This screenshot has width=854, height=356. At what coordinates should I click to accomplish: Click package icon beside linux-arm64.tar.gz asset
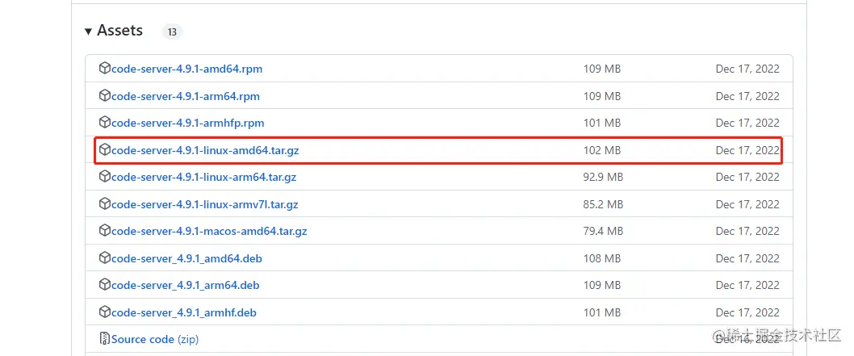coord(105,177)
